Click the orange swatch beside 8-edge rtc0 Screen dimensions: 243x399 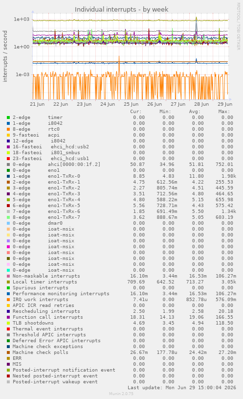(x=8, y=129)
